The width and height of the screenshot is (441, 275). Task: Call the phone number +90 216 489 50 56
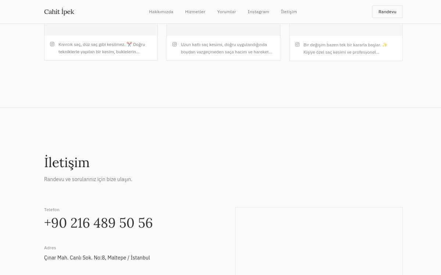point(98,223)
